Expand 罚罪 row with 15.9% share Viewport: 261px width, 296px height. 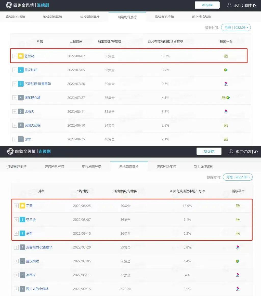coord(16,206)
